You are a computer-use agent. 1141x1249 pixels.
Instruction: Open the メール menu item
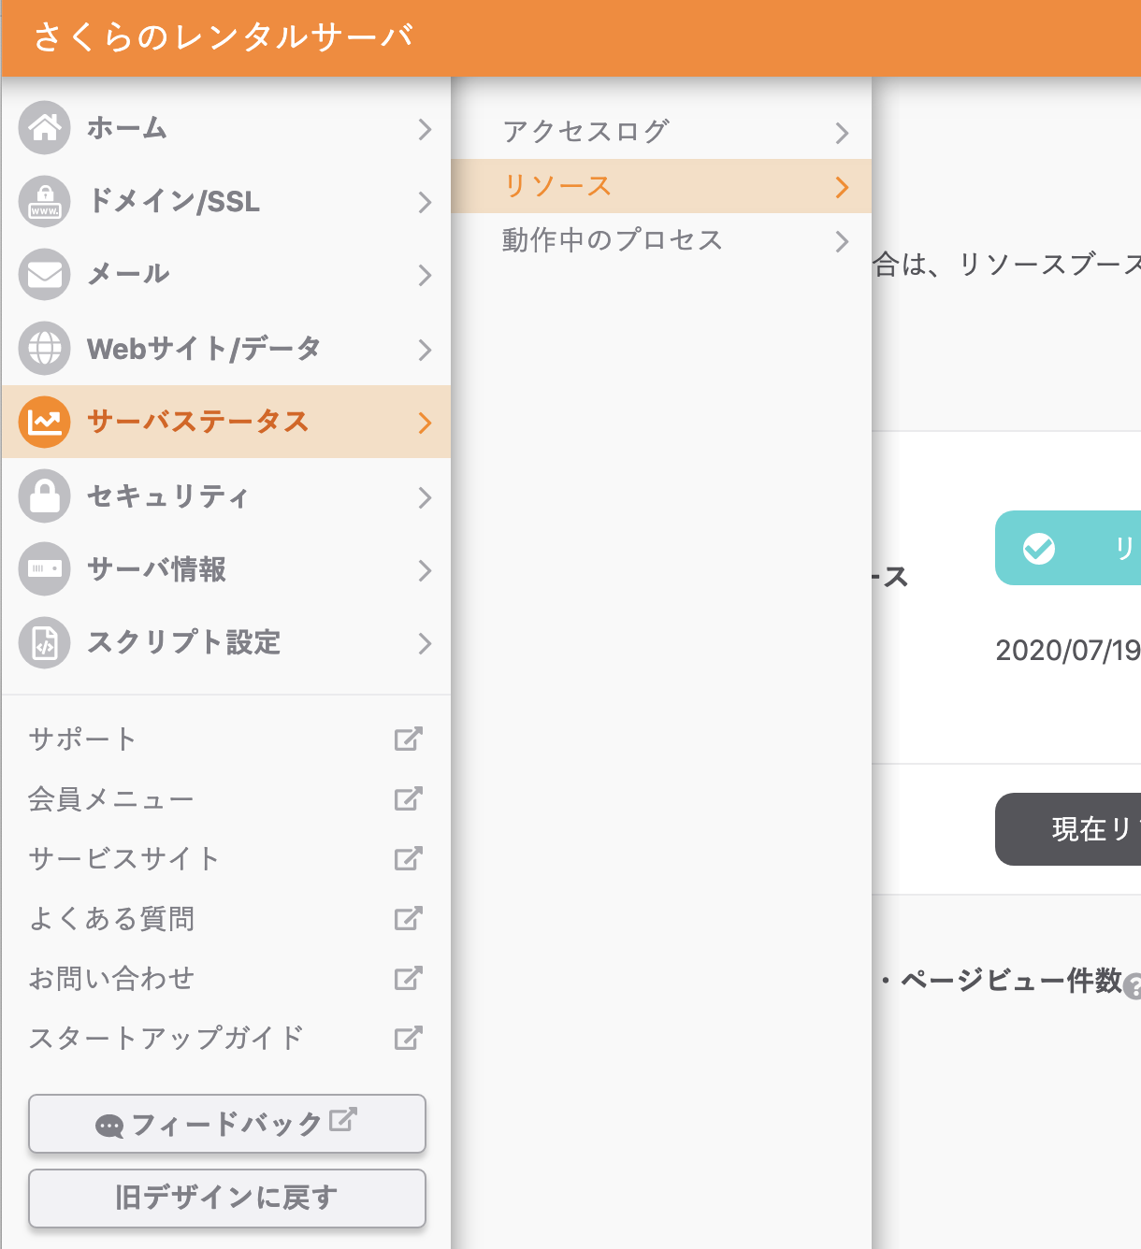click(226, 274)
